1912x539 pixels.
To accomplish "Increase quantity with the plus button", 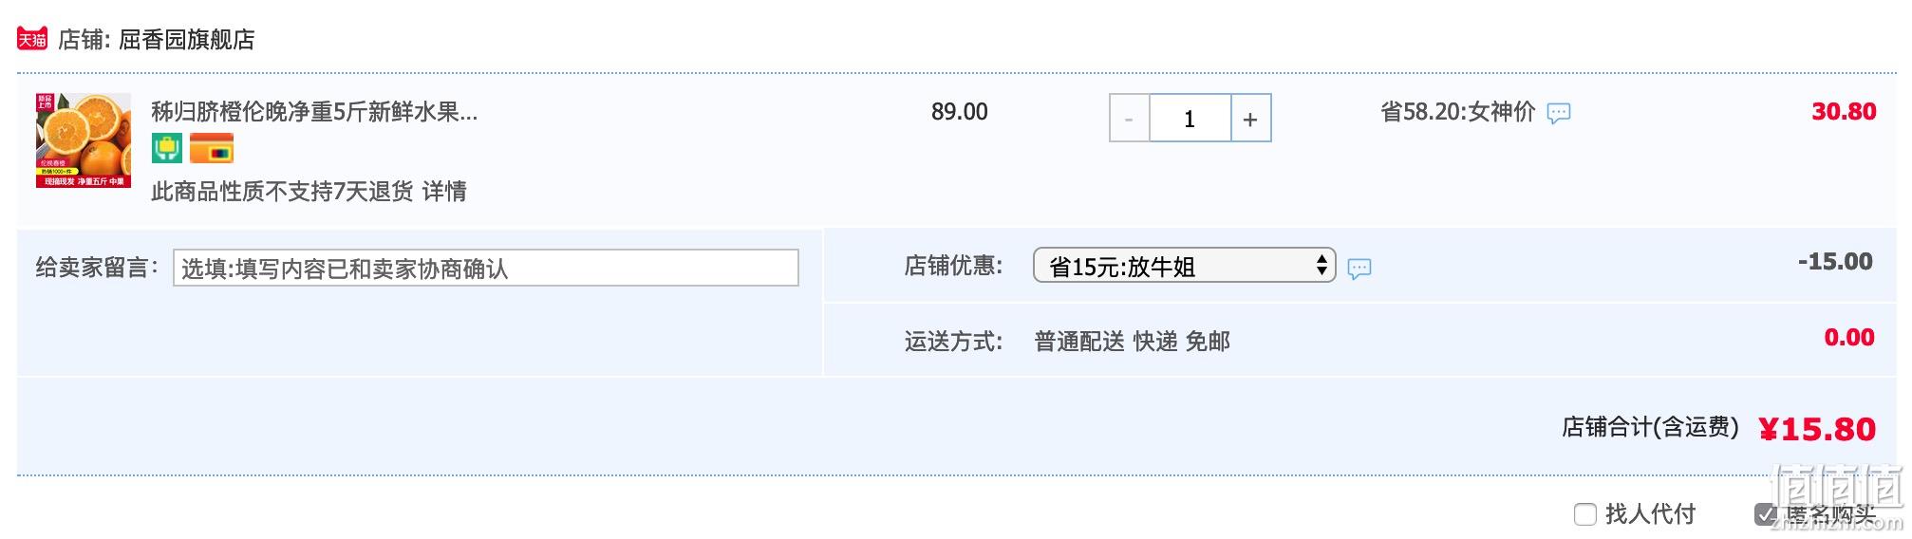I will pyautogui.click(x=1251, y=119).
